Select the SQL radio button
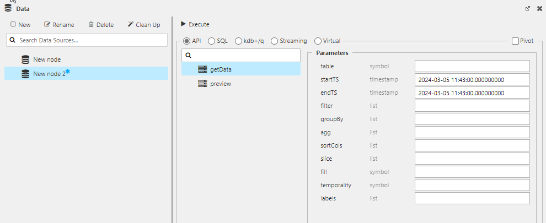546x223 pixels. (x=211, y=41)
